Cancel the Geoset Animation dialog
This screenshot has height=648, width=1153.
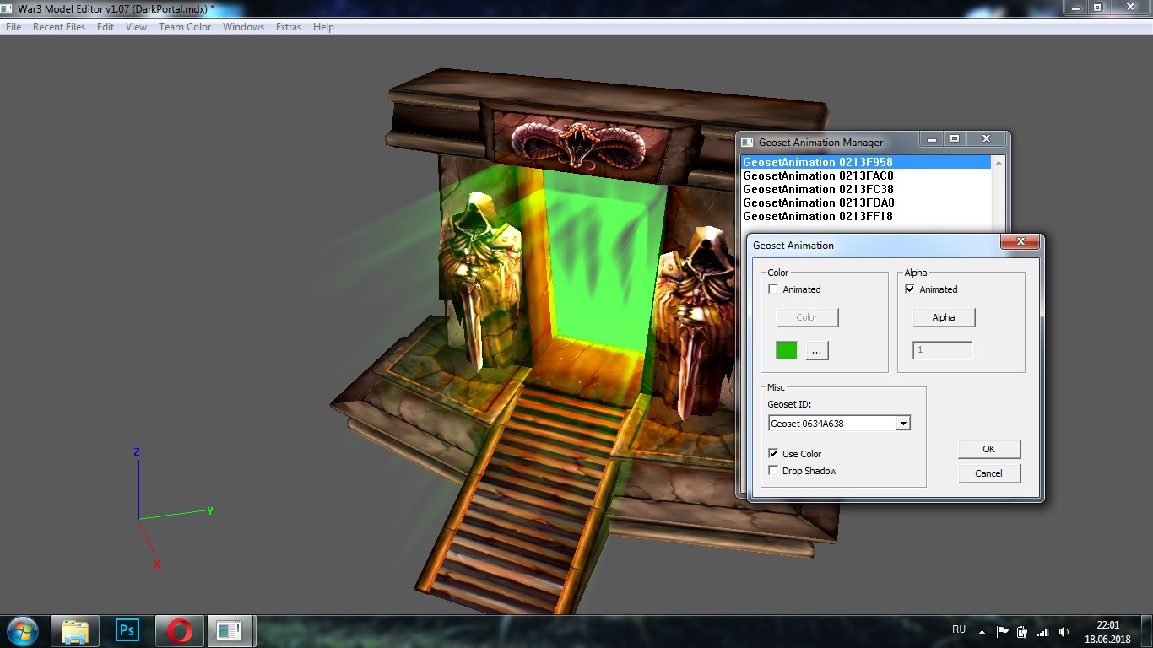click(989, 473)
